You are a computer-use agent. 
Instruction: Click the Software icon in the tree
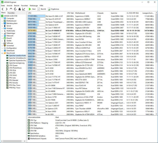point(5,43)
